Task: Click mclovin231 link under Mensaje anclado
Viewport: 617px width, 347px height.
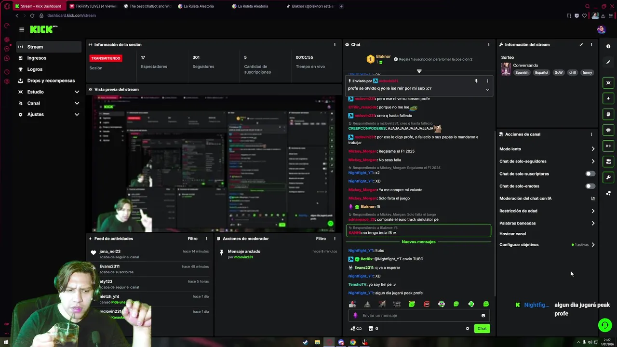Action: point(243,257)
